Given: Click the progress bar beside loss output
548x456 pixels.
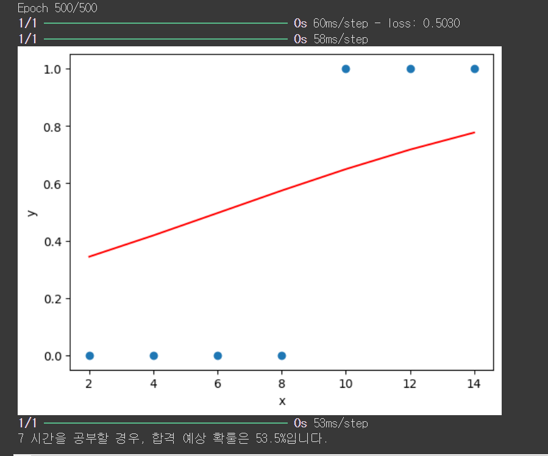Looking at the screenshot, I should [x=166, y=23].
